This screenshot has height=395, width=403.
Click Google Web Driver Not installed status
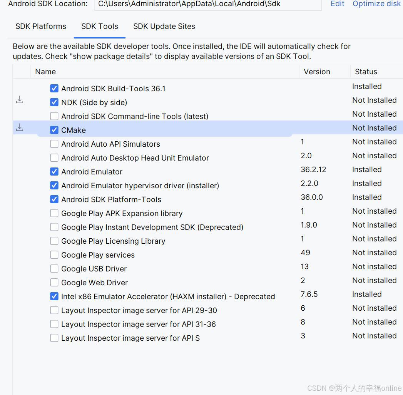pos(375,280)
